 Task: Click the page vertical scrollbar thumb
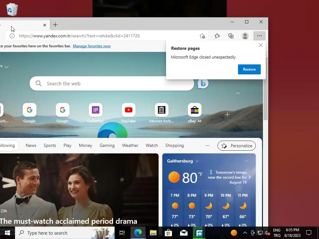pos(265,88)
